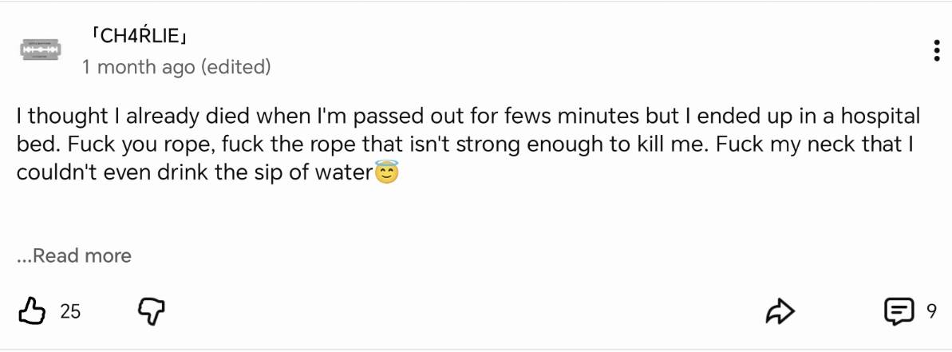Click the "1 month ago" timestamp

click(138, 67)
